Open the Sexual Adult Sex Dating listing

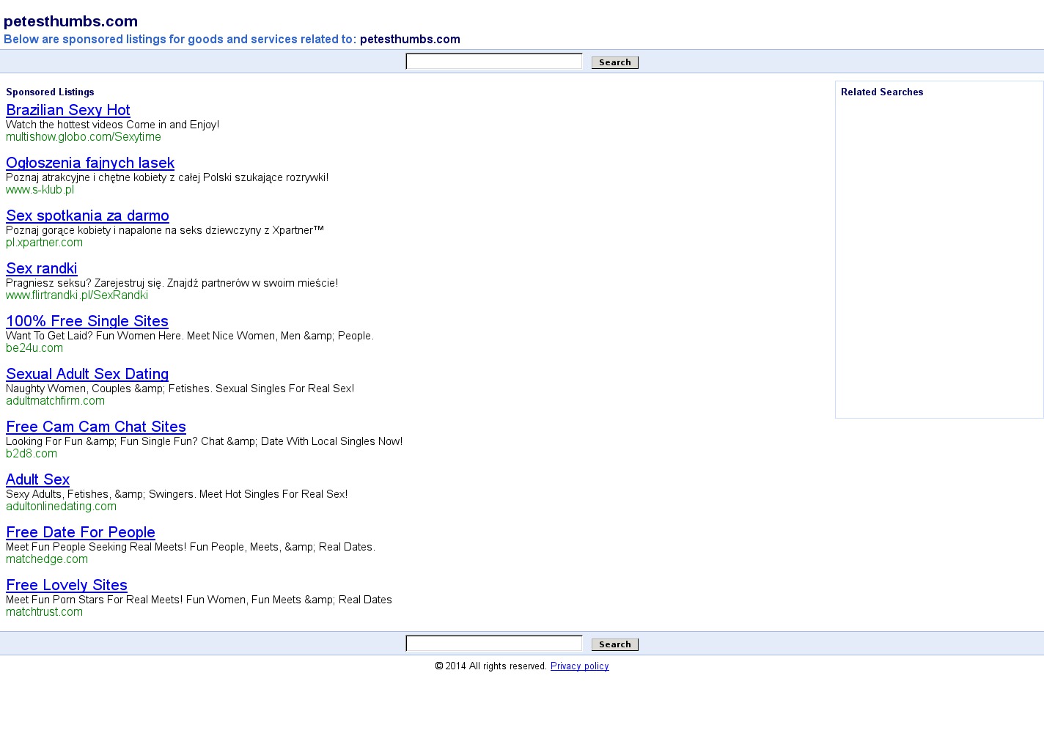coord(87,374)
